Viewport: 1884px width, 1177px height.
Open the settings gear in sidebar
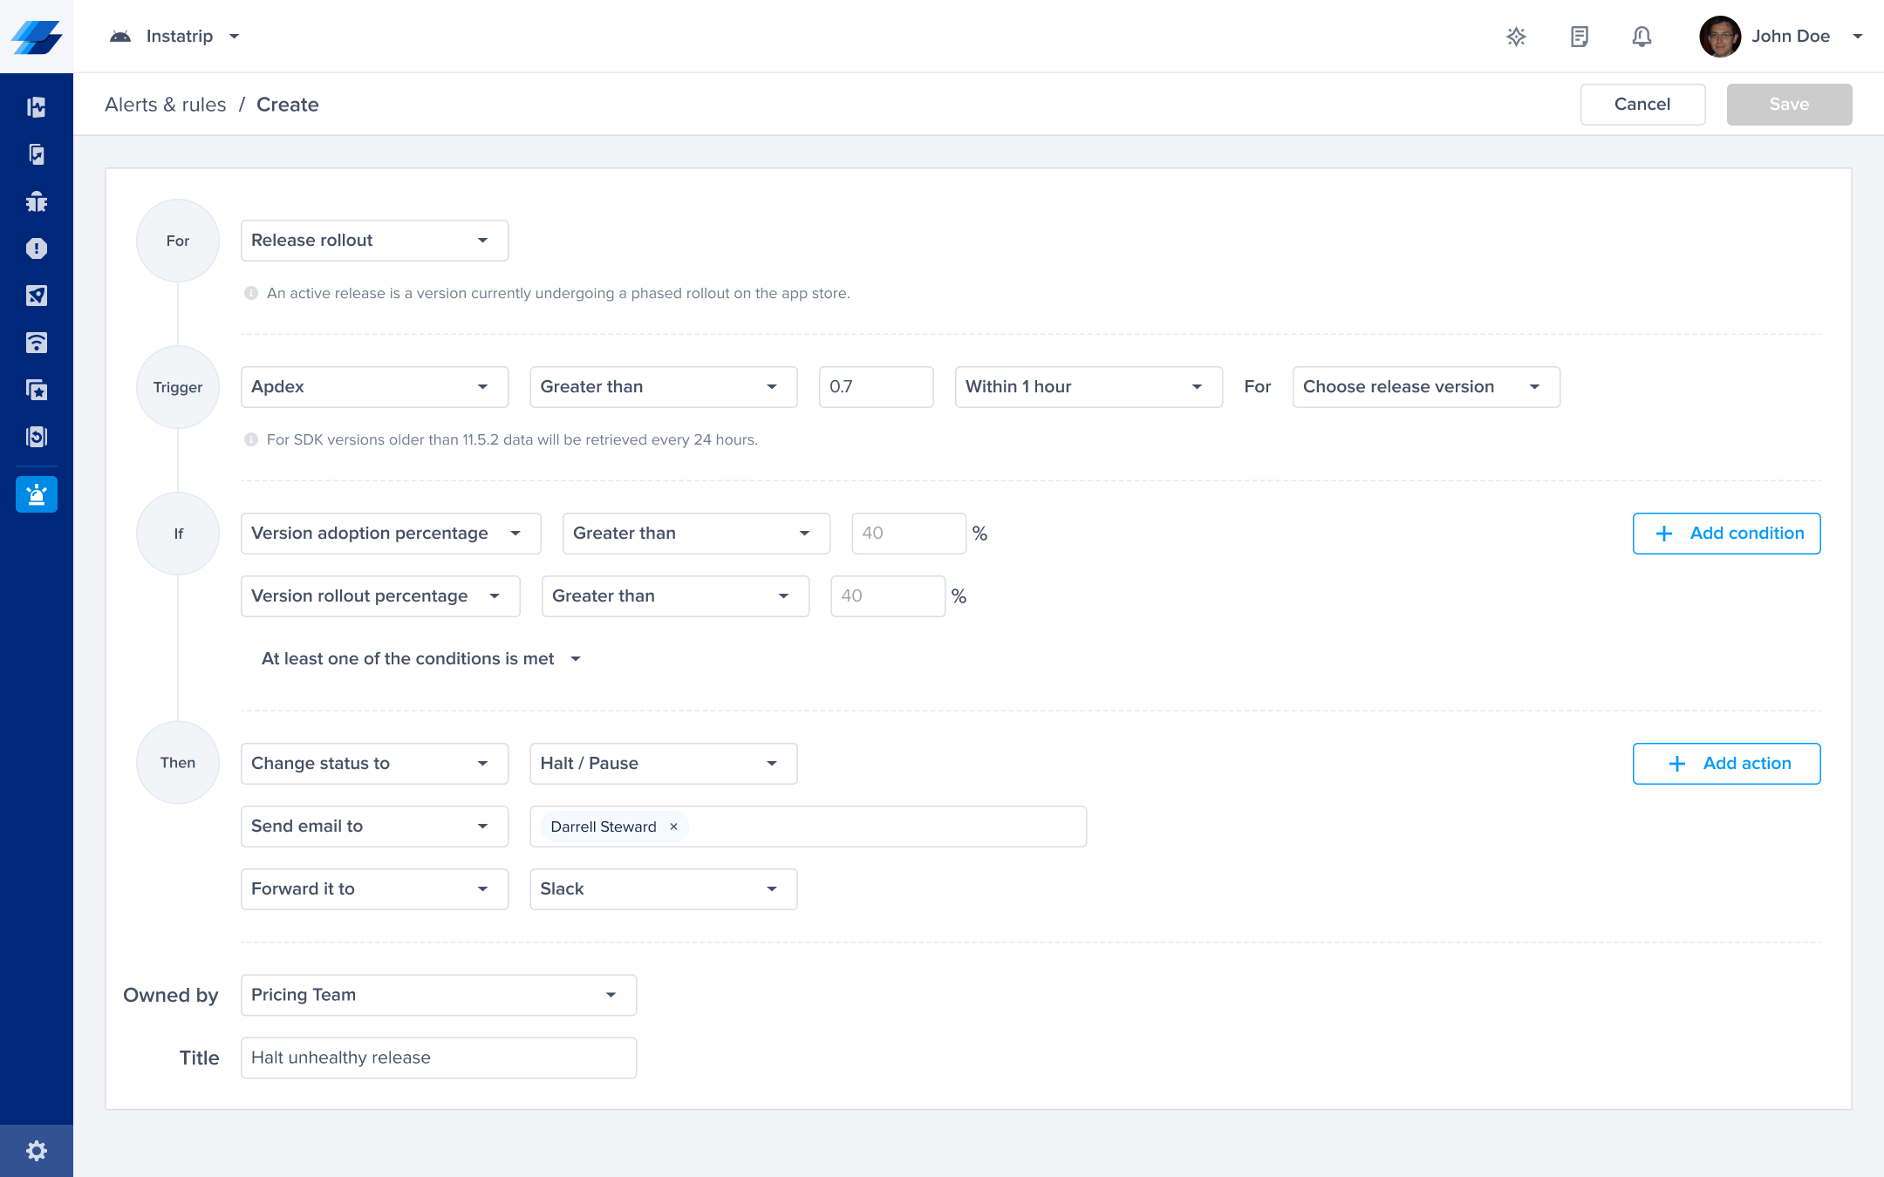(37, 1151)
